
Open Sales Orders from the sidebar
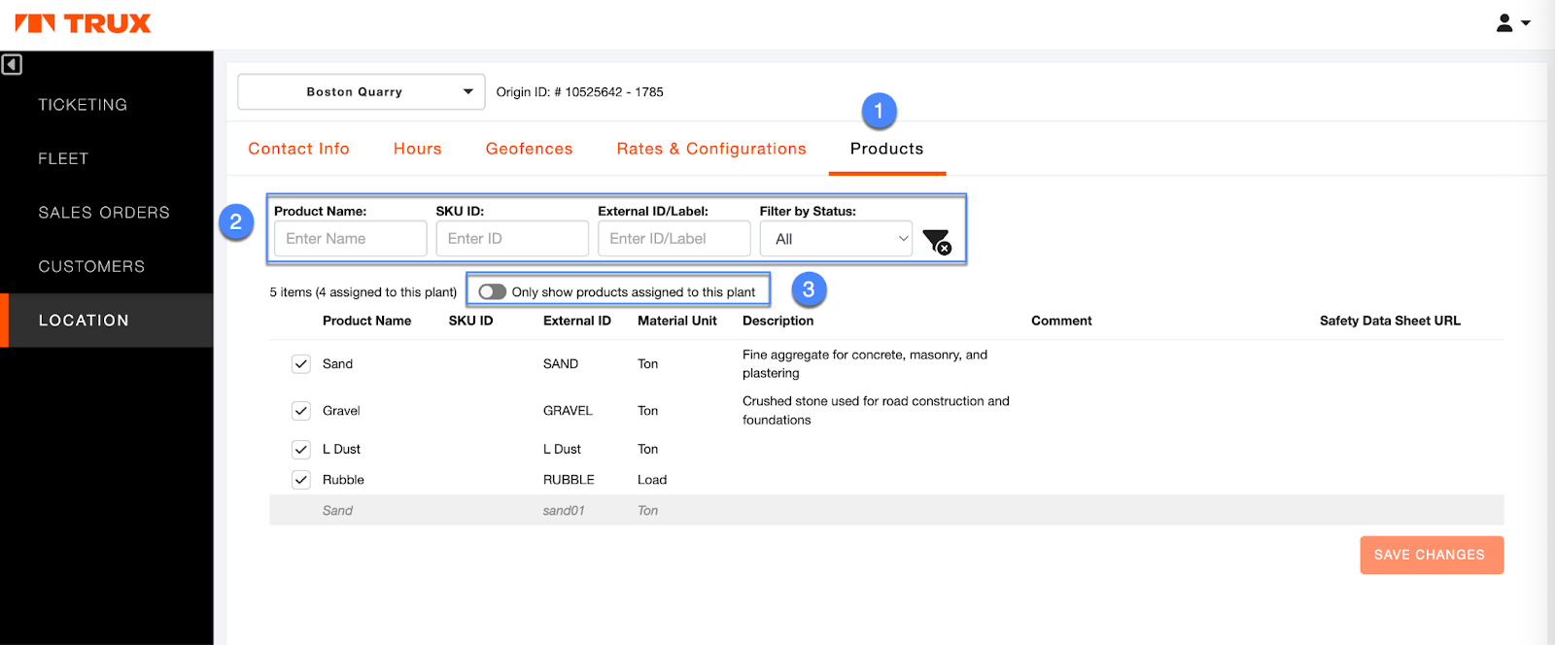104,213
